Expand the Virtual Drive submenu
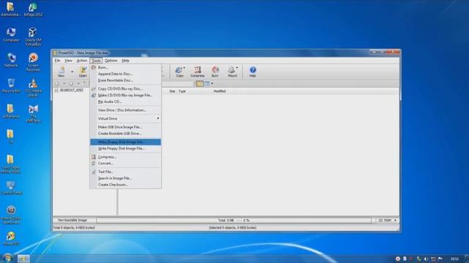The height and width of the screenshot is (263, 469). point(125,118)
